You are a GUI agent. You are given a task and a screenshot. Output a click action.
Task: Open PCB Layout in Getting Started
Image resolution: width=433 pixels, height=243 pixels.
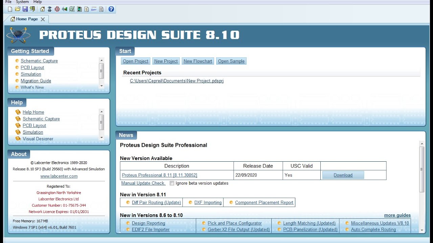32,67
